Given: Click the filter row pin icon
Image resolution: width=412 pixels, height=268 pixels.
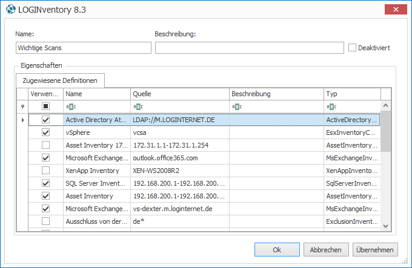Looking at the screenshot, I should (23, 106).
